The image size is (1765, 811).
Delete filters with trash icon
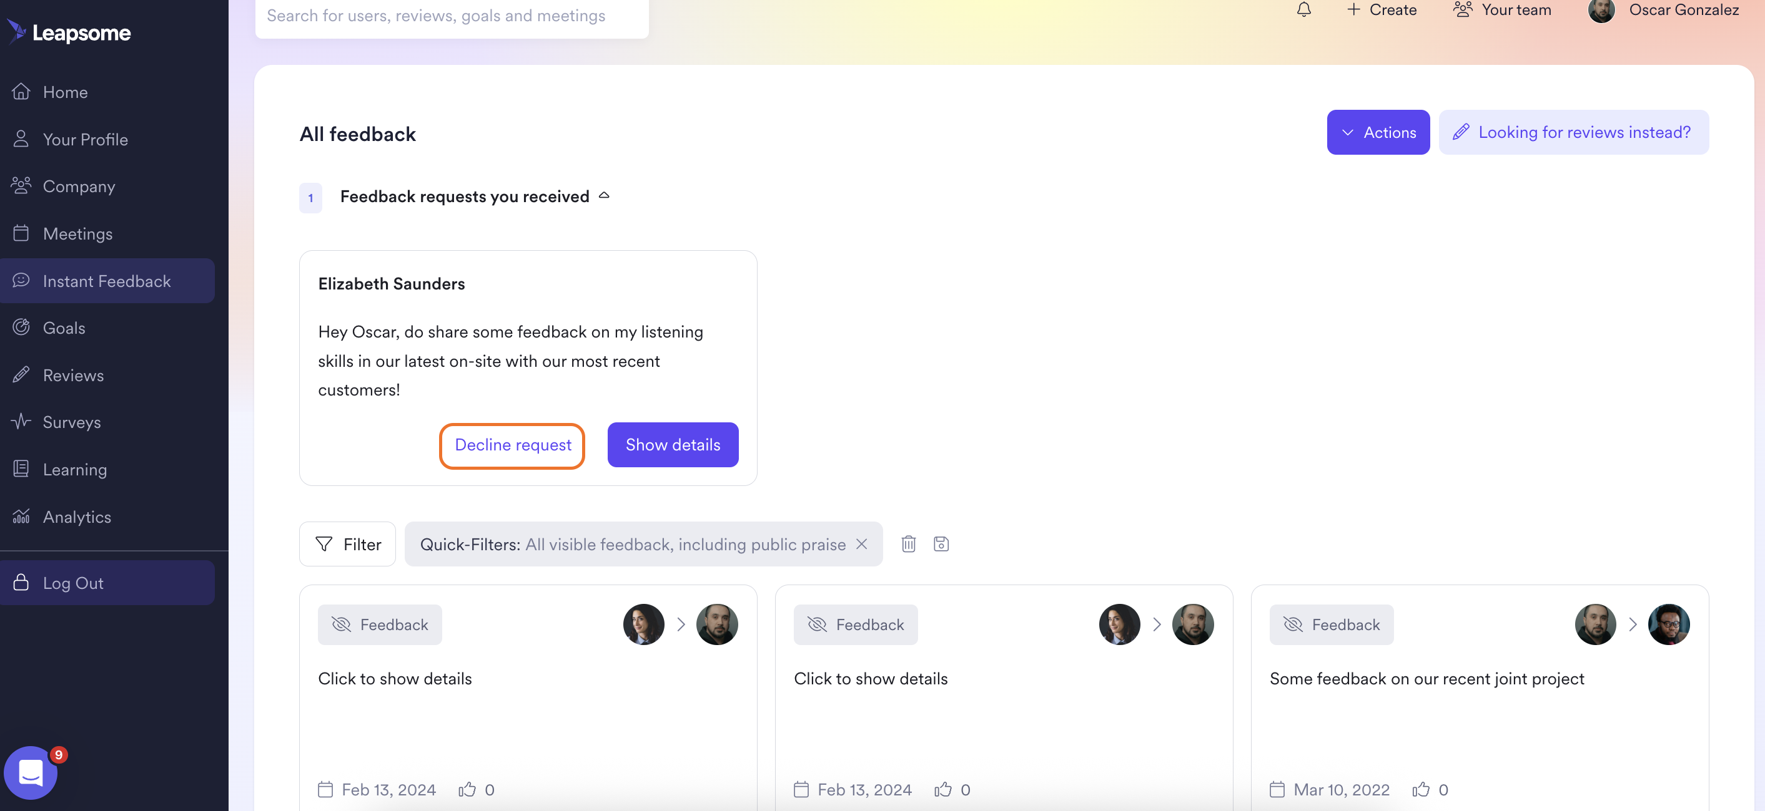(x=909, y=544)
